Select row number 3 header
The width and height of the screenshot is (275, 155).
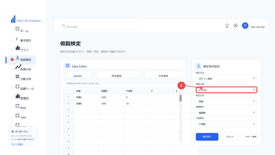(68, 110)
